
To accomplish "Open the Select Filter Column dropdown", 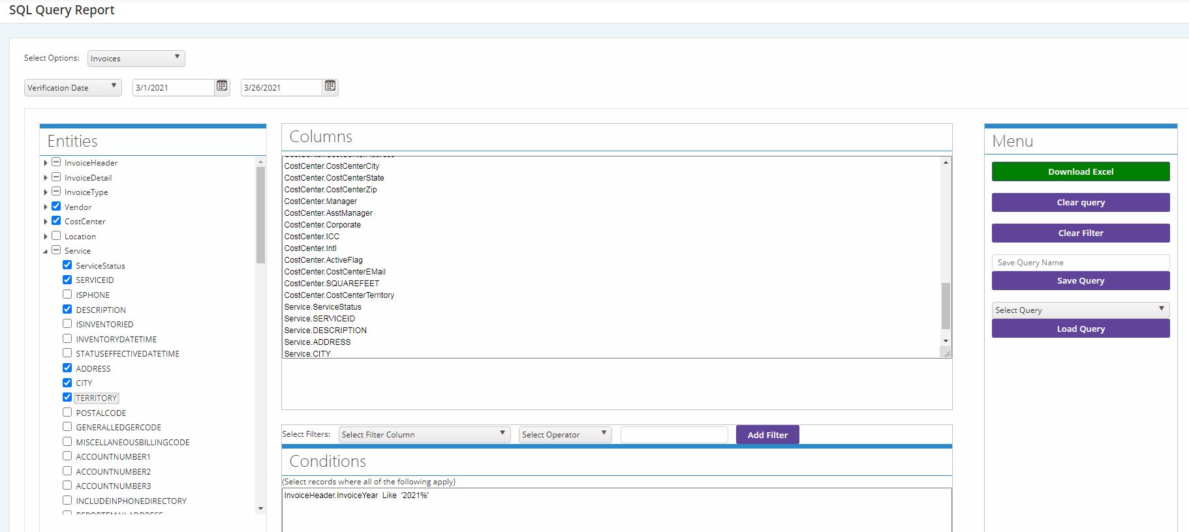I will coord(424,434).
